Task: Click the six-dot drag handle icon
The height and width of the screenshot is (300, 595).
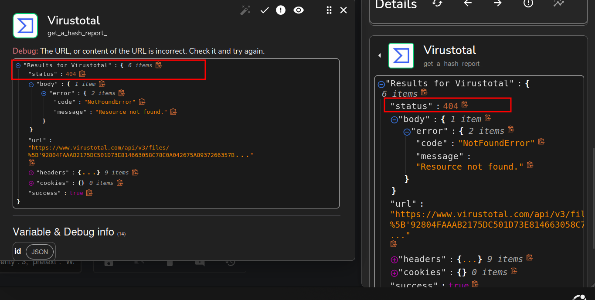Action: point(329,10)
